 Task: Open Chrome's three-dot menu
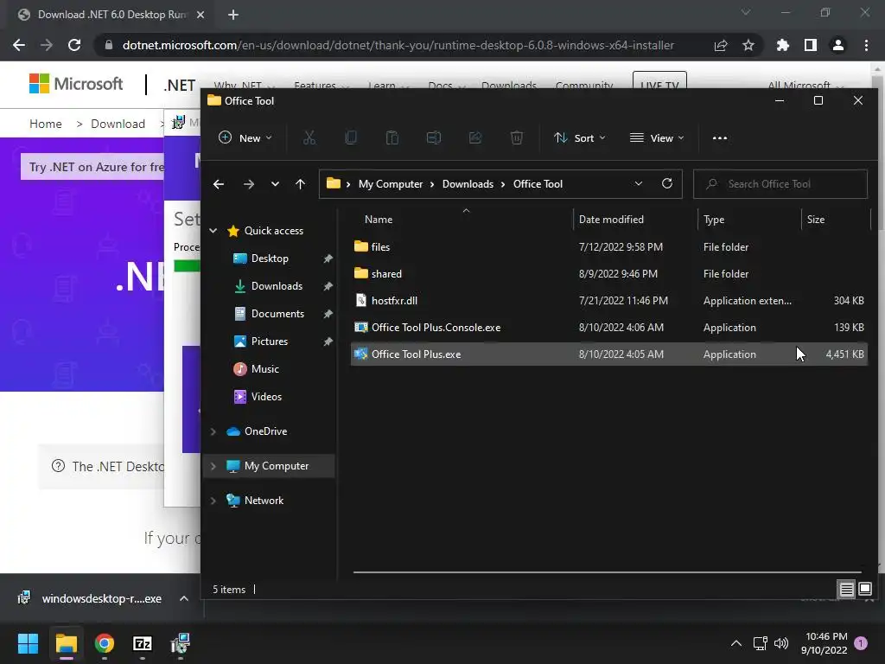tap(866, 45)
